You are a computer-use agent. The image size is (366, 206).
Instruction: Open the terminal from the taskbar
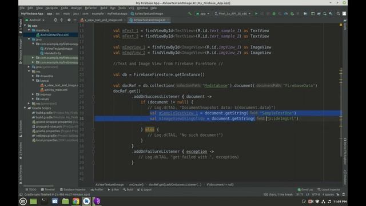pos(44,201)
